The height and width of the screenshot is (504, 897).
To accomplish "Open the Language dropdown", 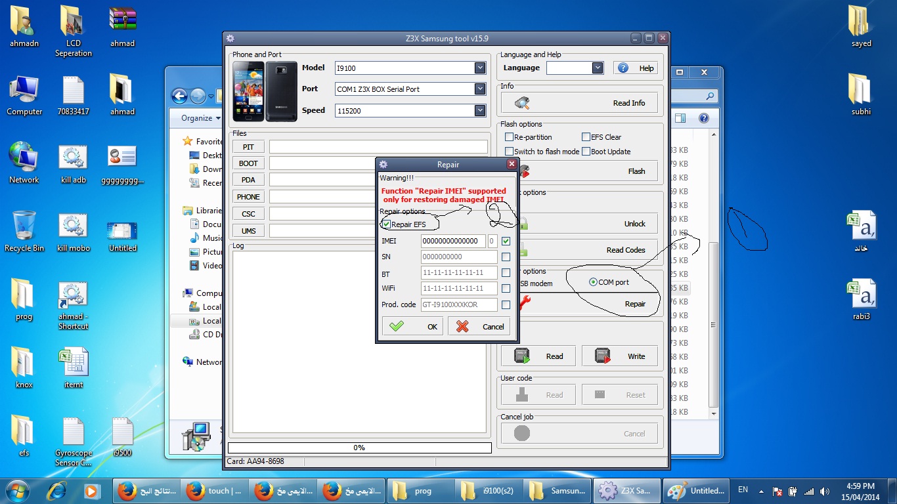I will (598, 68).
